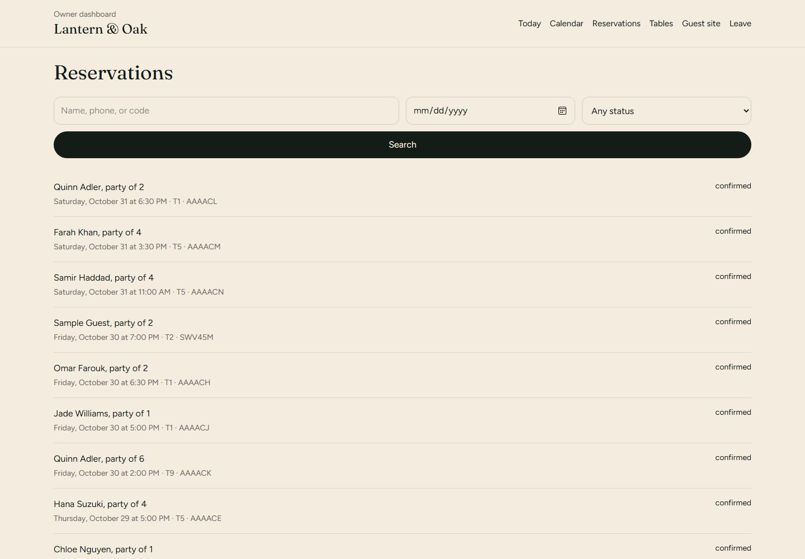Click the details line ending SWV45M
805x559 pixels.
pos(134,337)
